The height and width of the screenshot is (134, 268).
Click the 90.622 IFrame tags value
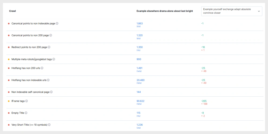click(140, 101)
